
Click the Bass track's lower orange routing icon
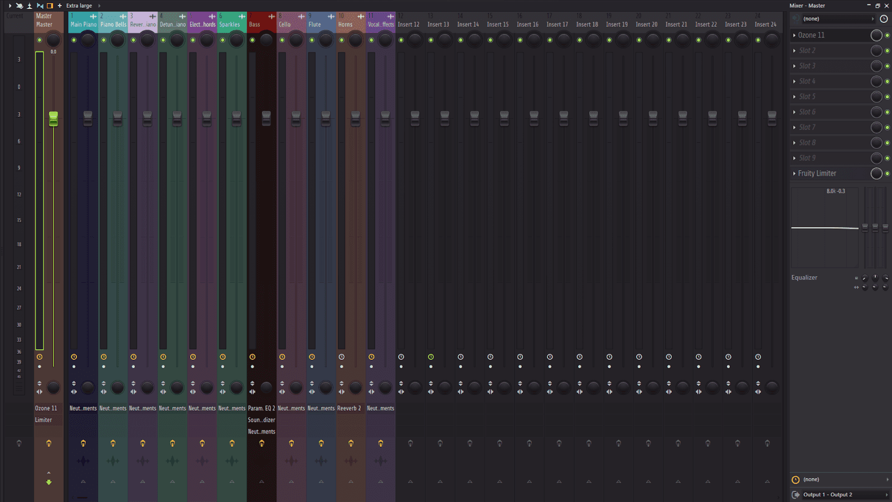pyautogui.click(x=261, y=443)
